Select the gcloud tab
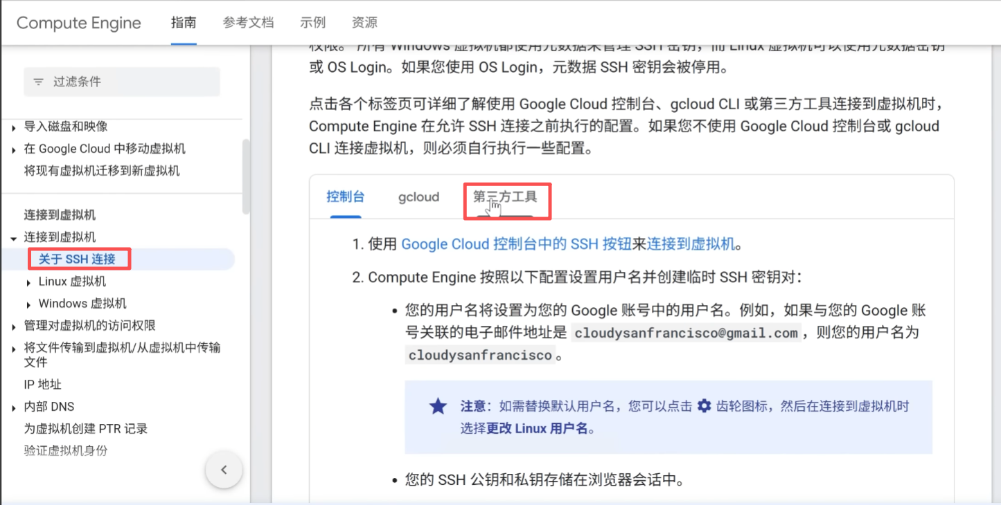 [418, 197]
